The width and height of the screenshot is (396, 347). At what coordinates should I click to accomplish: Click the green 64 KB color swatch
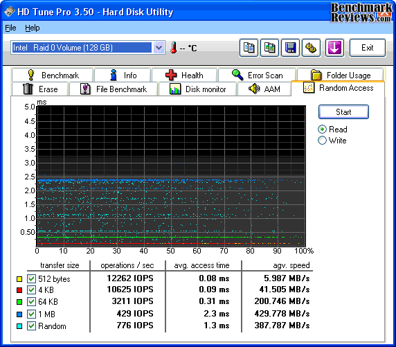tap(19, 302)
